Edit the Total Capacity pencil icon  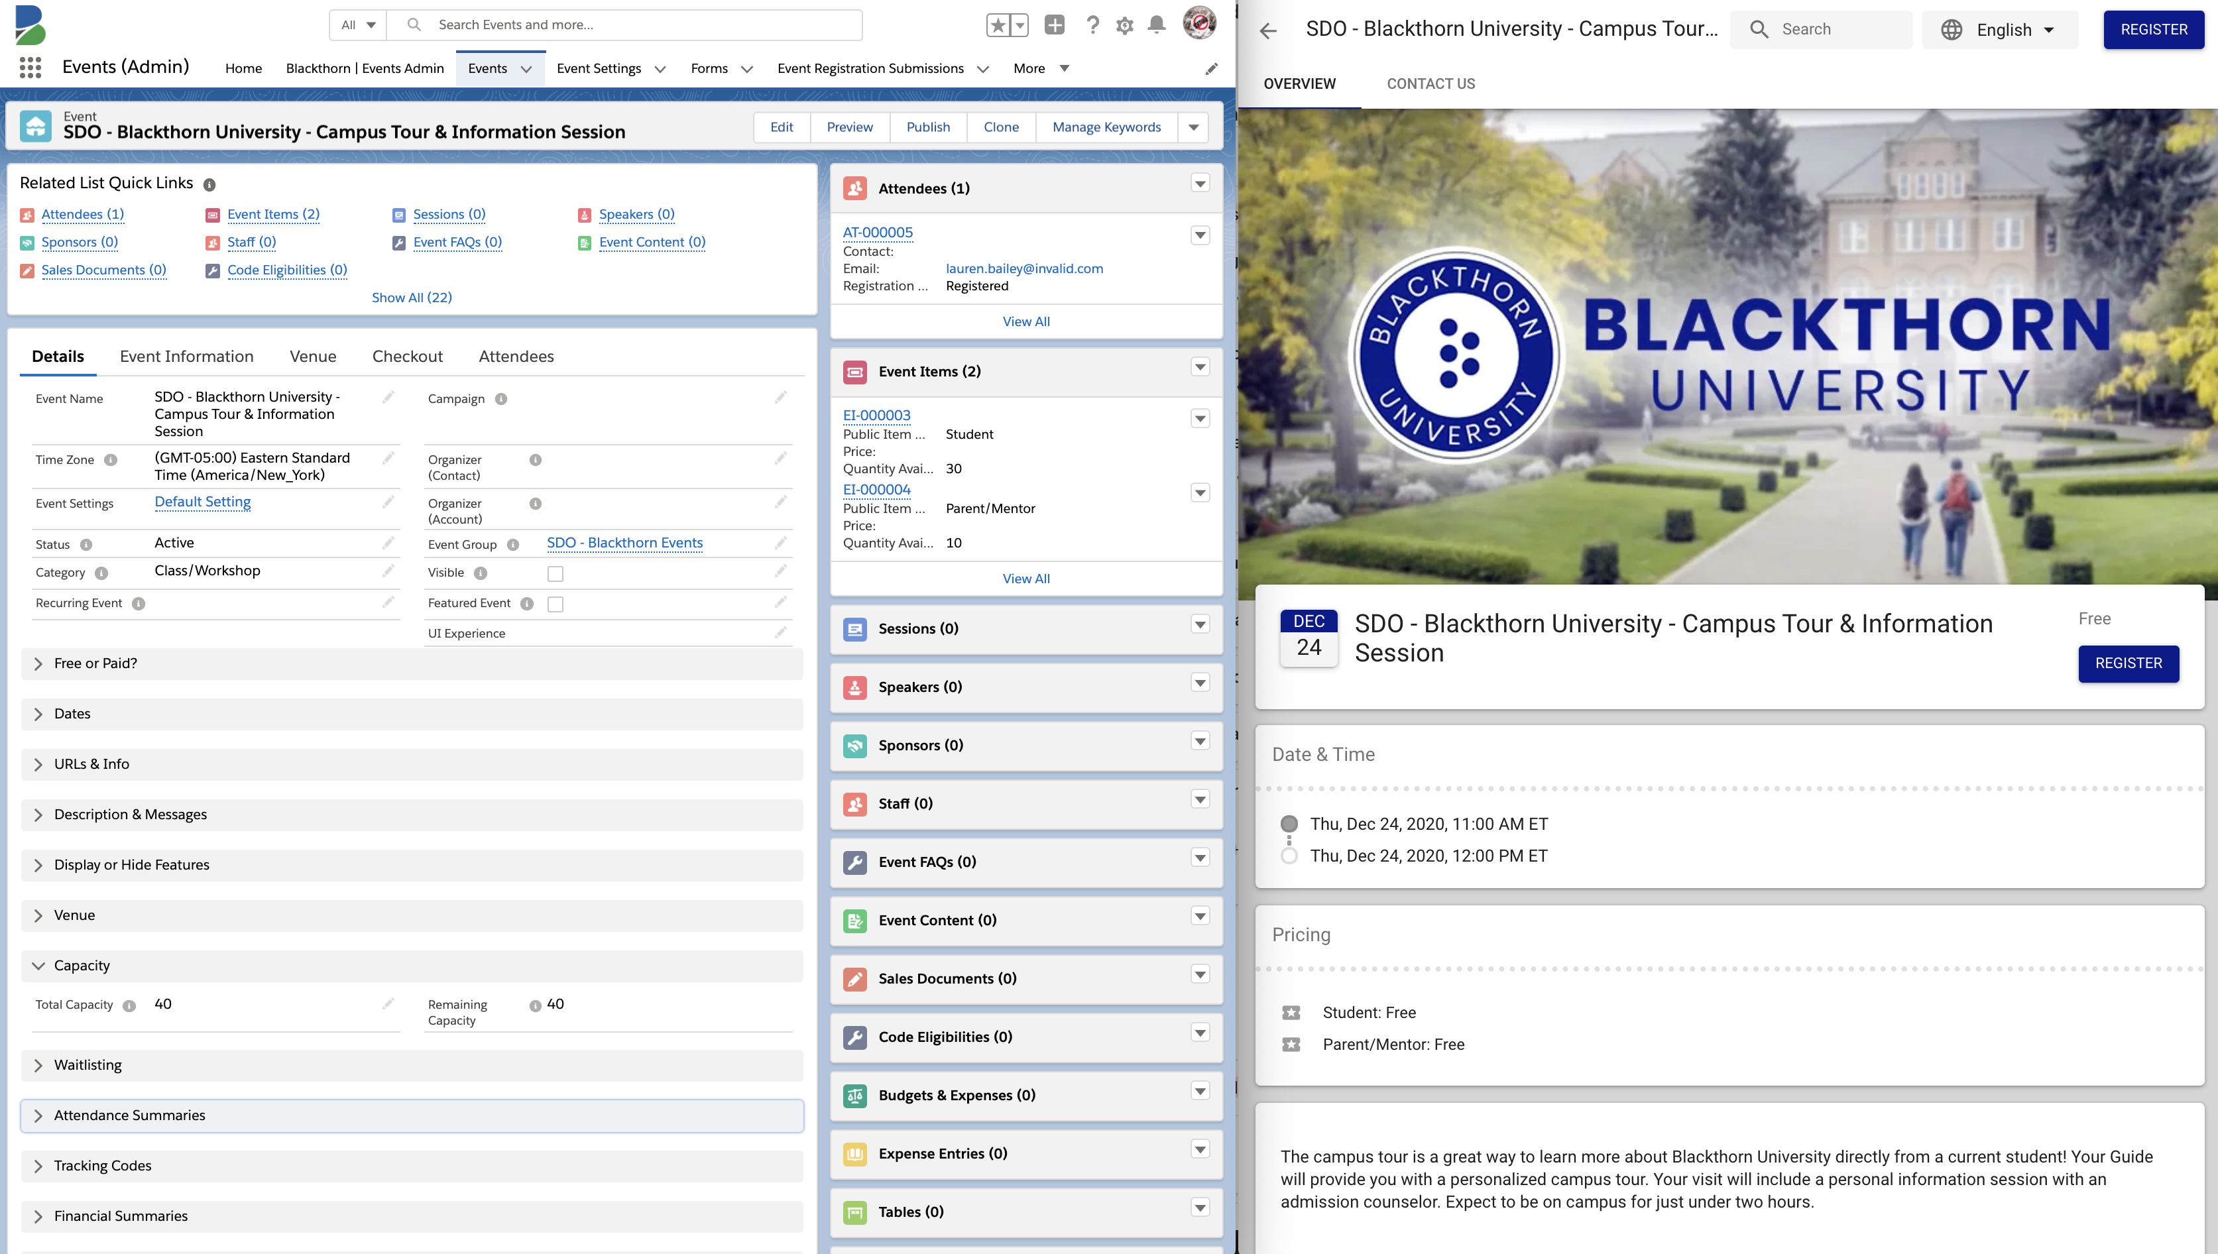point(388,1003)
